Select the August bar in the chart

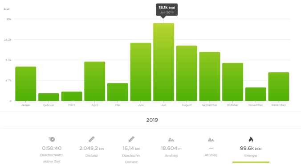point(187,73)
